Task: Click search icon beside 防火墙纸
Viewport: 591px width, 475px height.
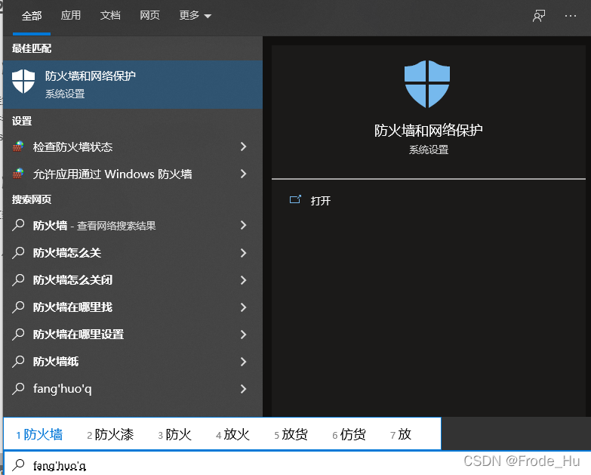Action: tap(18, 361)
